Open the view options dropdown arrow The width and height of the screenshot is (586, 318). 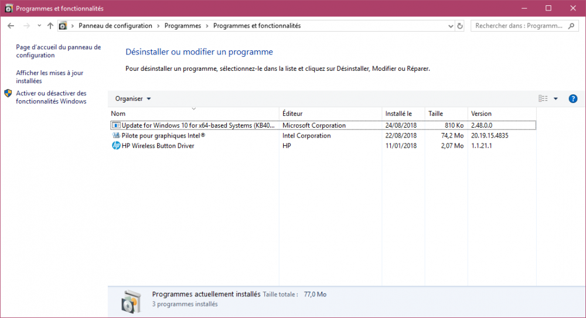click(x=556, y=98)
